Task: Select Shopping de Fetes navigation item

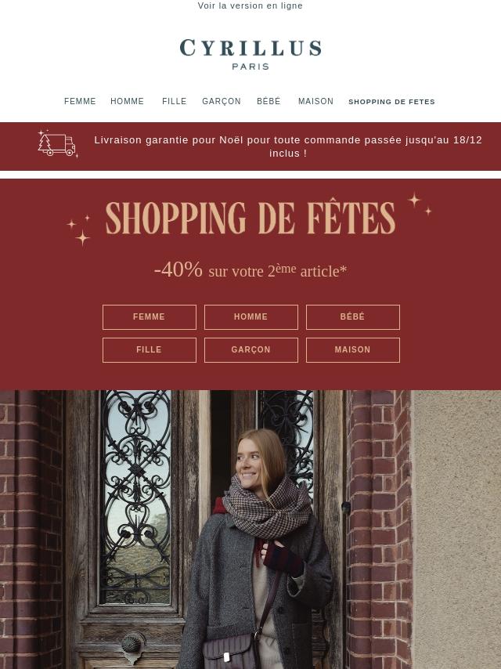Action: 391,102
